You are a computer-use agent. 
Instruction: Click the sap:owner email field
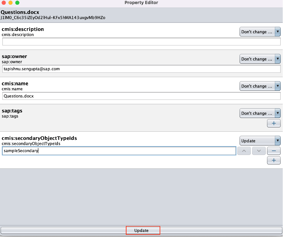(x=141, y=69)
